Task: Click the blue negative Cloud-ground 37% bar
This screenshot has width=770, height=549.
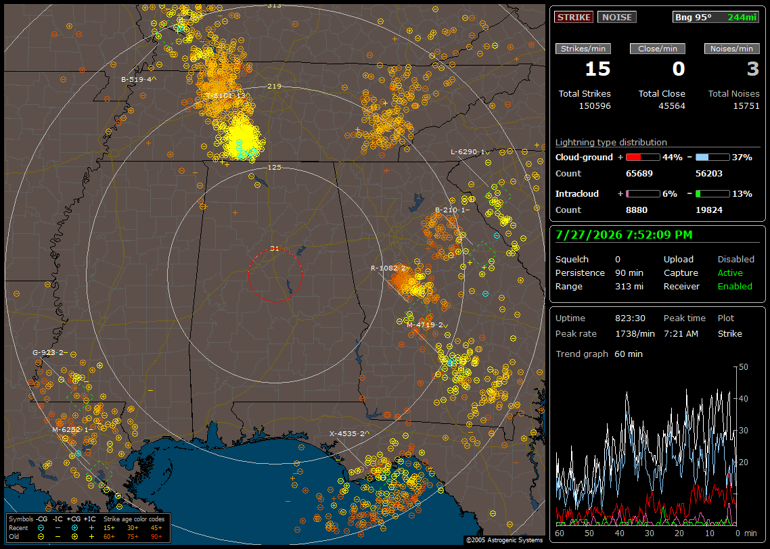Action: pyautogui.click(x=712, y=158)
